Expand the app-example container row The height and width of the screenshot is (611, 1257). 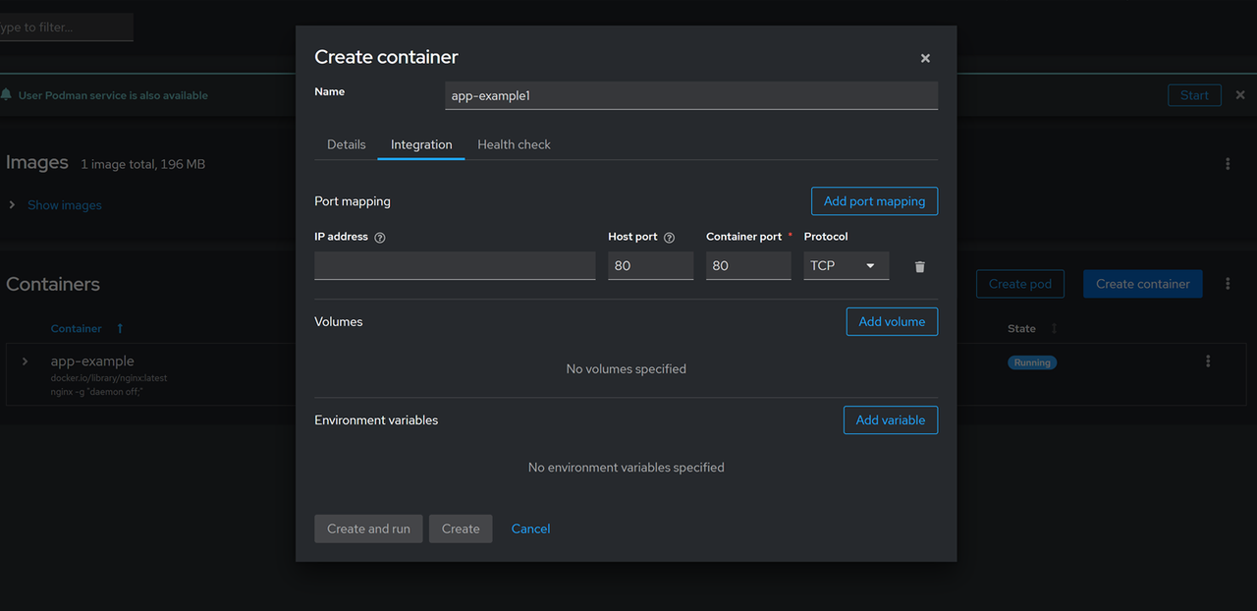(x=26, y=361)
